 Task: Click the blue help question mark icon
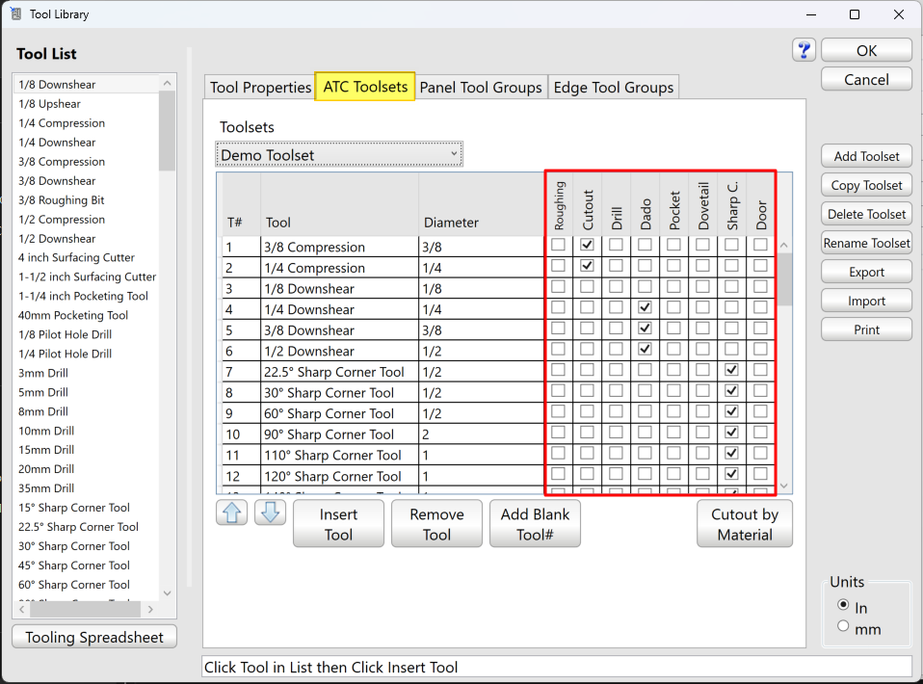(804, 51)
